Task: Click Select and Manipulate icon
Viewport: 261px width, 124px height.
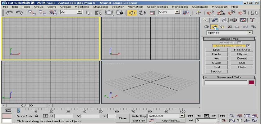Action: point(198,13)
